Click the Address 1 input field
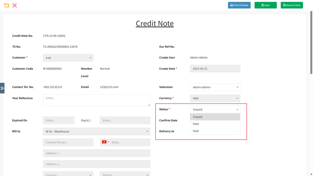The width and height of the screenshot is (313, 176). pyautogui.click(x=96, y=153)
